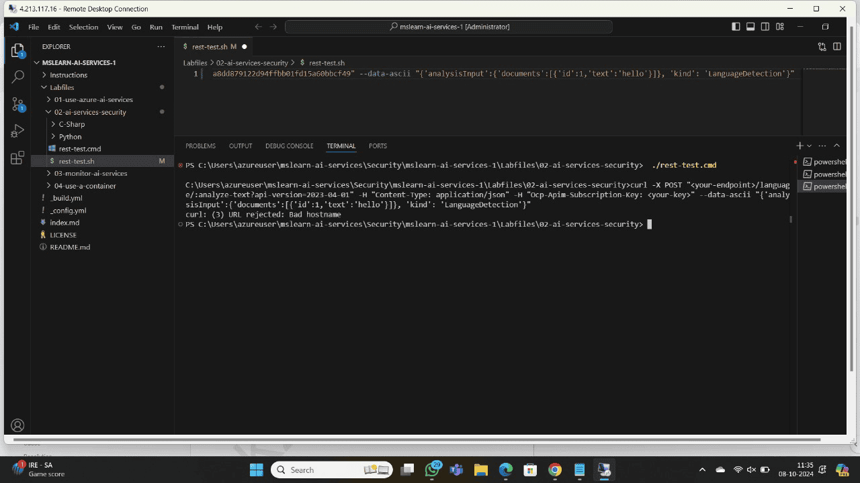The width and height of the screenshot is (860, 483).
Task: Click the Windows taskbar Search box
Action: 332,470
